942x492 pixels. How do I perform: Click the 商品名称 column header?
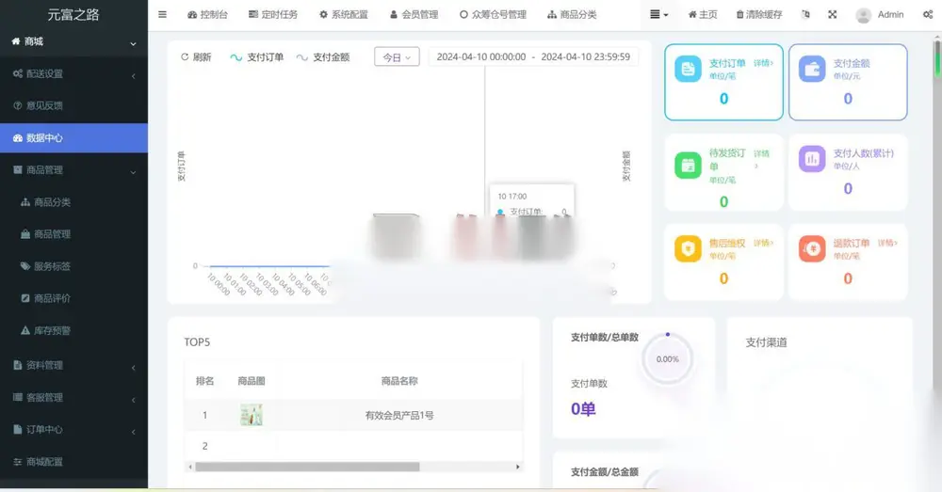coord(399,381)
